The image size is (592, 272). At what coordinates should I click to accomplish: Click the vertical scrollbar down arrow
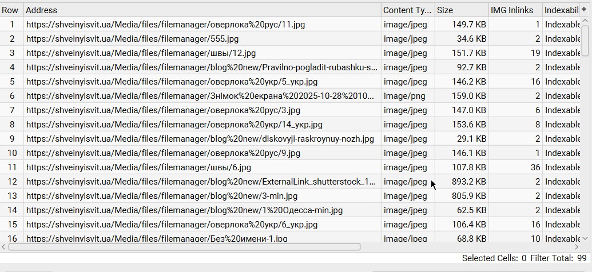[585, 237]
